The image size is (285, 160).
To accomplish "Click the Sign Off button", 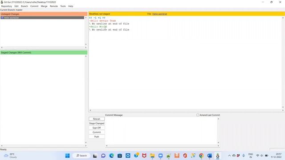I will [97, 128].
